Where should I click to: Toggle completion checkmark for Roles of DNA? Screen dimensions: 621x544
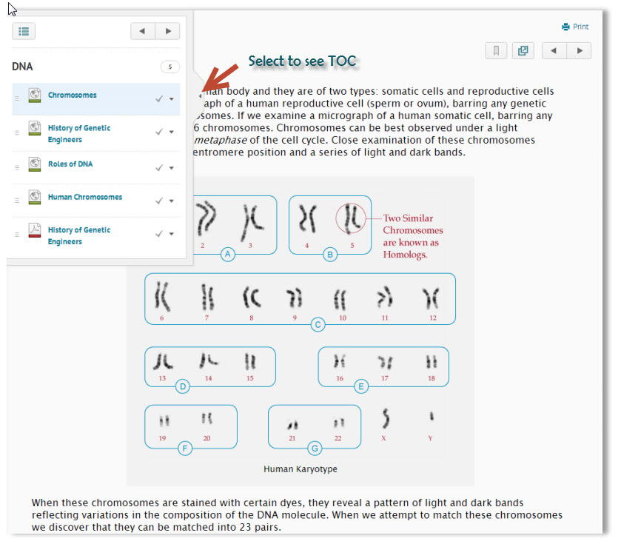(158, 168)
